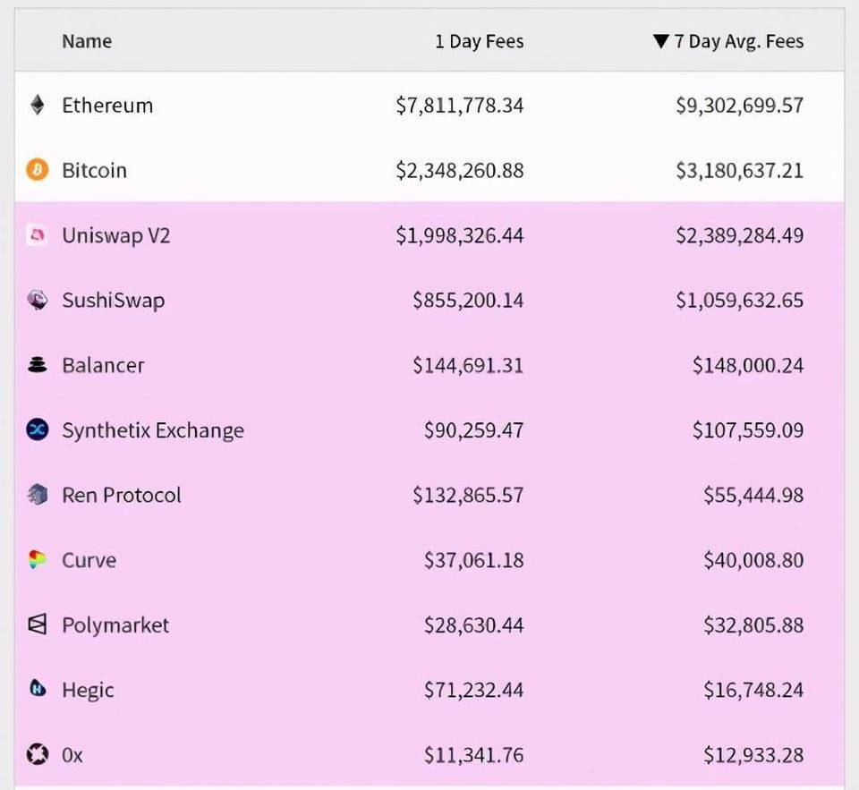The height and width of the screenshot is (790, 859).
Task: Click the Hegic blue icon
Action: click(37, 690)
